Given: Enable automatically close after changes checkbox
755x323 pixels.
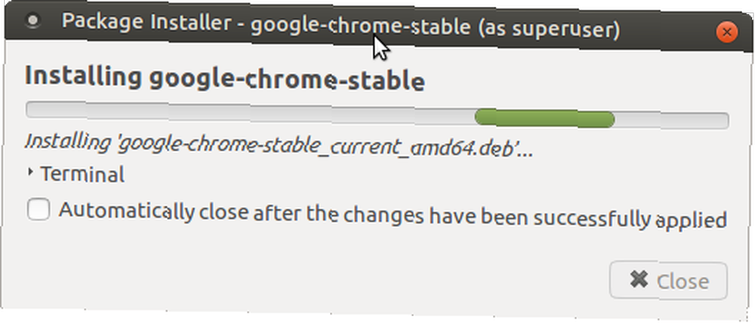Looking at the screenshot, I should tap(38, 210).
